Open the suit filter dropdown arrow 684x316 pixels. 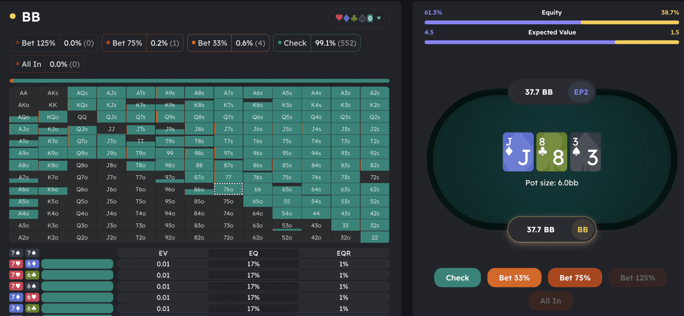pyautogui.click(x=379, y=18)
